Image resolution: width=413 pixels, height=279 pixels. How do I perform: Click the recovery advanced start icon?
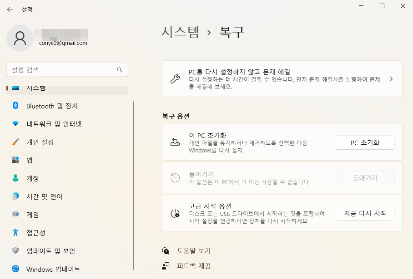[175, 213]
